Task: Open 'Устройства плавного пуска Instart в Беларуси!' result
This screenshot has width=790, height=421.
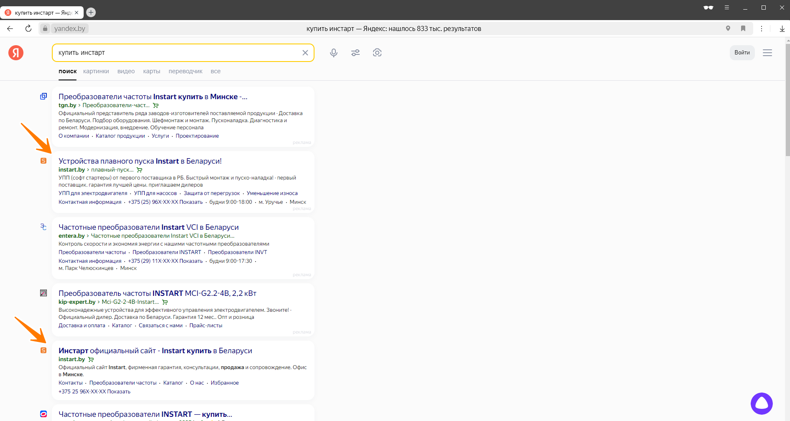Action: [x=140, y=161]
